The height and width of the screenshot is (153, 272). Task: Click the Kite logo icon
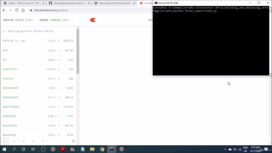point(93,20)
